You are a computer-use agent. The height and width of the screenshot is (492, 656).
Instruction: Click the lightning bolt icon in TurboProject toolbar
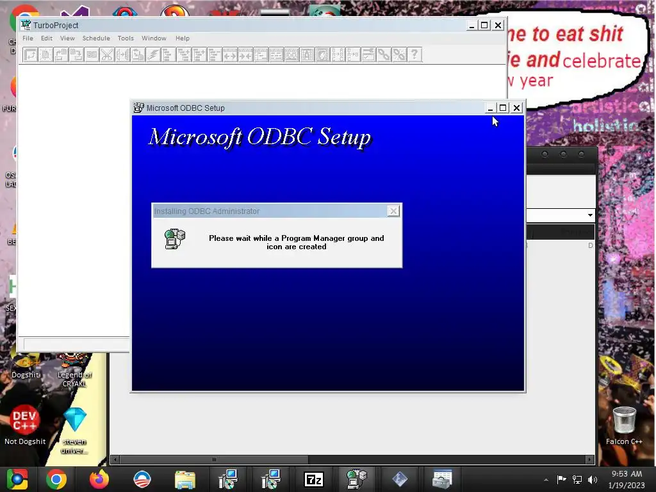(x=153, y=55)
